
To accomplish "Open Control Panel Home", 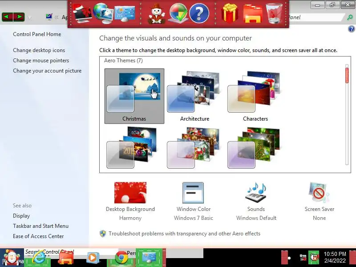I will (x=37, y=34).
